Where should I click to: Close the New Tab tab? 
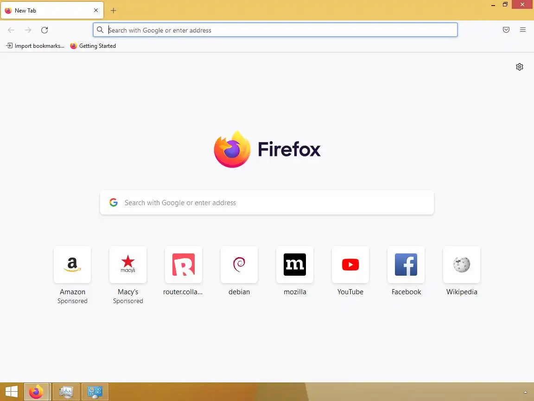(x=96, y=10)
